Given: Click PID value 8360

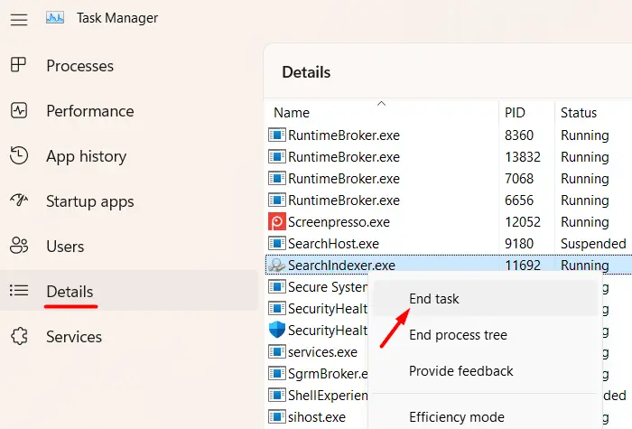Looking at the screenshot, I should [519, 135].
